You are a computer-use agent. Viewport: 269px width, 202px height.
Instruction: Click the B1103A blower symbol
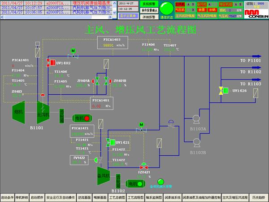tap(196, 119)
